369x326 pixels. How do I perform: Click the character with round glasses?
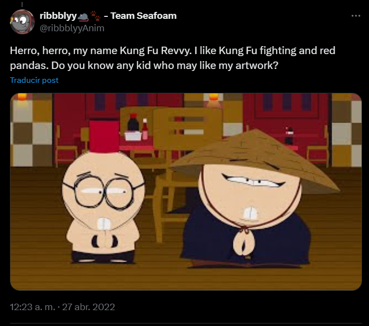click(103, 207)
